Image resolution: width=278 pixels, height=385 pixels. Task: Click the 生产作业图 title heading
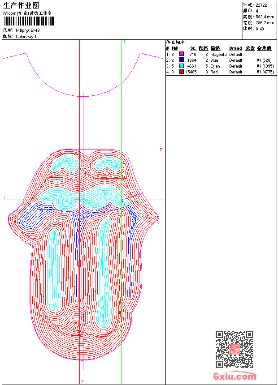(21, 6)
